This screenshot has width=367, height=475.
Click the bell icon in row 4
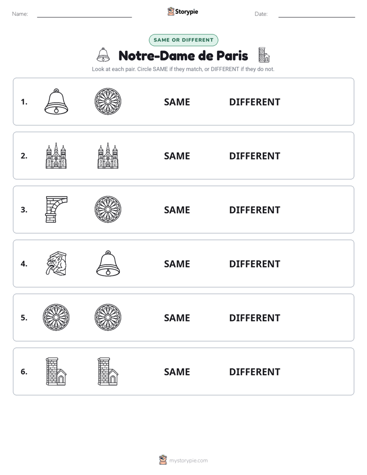tap(108, 263)
